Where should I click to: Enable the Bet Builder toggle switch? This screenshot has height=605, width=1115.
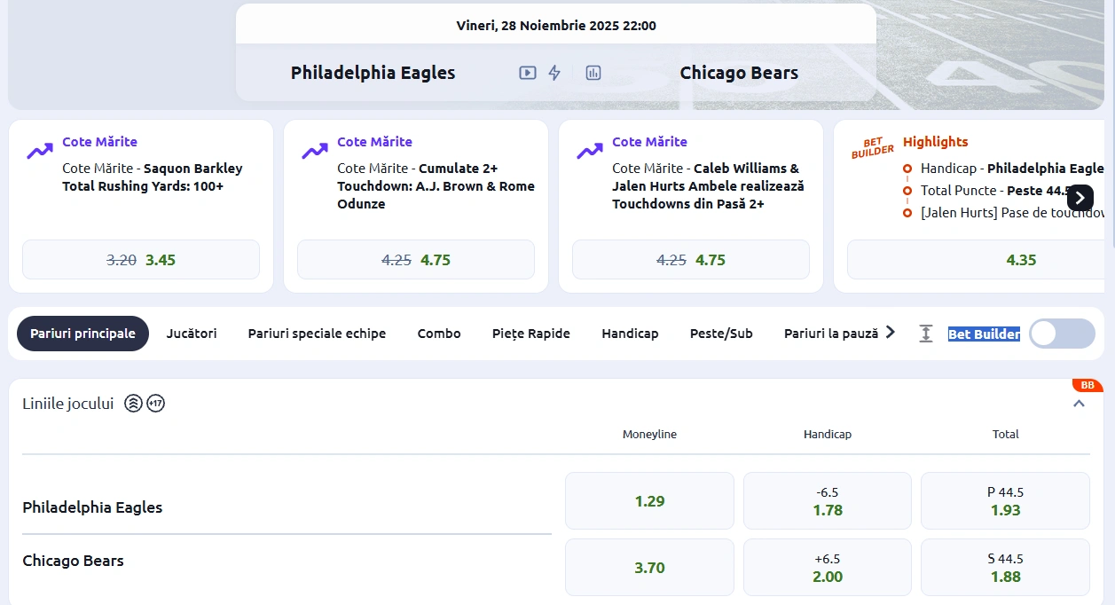1062,333
